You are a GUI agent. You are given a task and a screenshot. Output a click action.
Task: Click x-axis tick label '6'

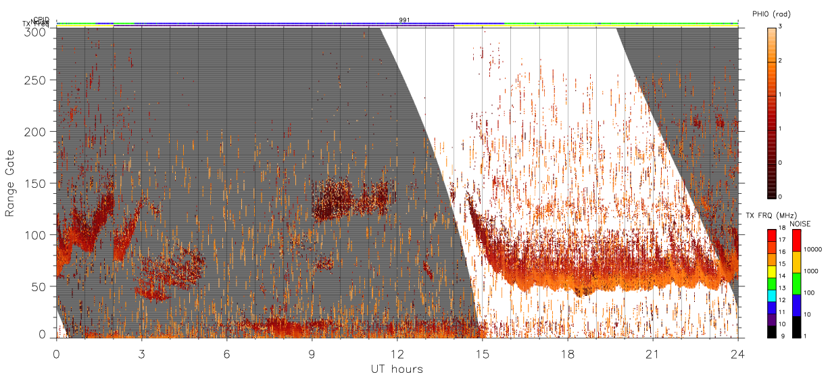[226, 354]
